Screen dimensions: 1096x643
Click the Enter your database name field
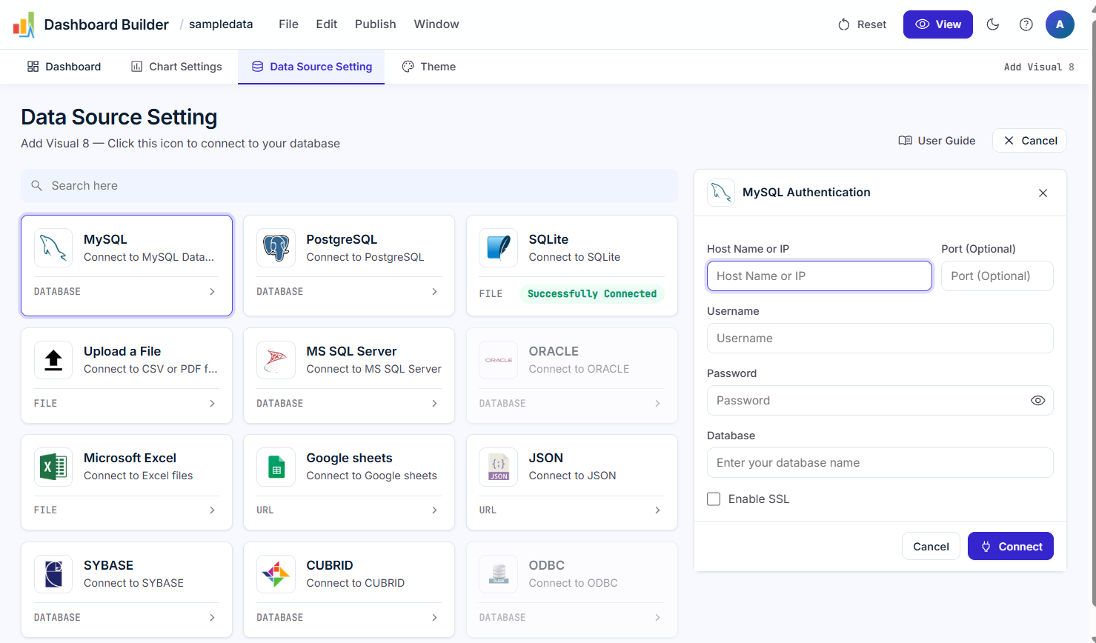(x=880, y=463)
